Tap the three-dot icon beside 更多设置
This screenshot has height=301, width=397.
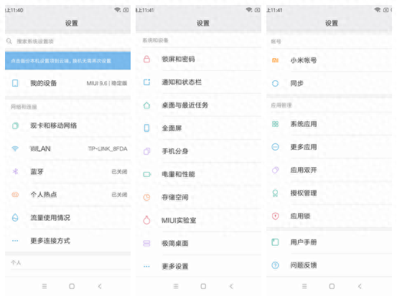click(x=147, y=266)
